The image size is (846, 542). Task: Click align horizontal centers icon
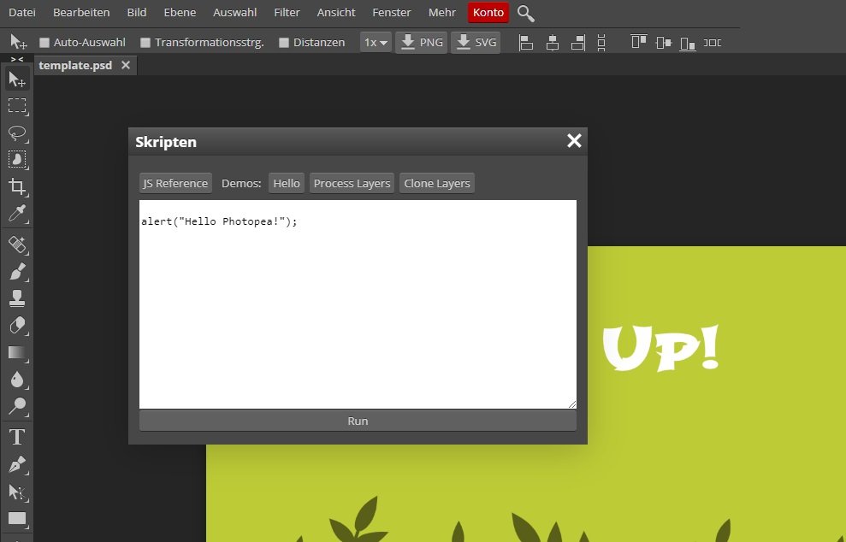(552, 43)
